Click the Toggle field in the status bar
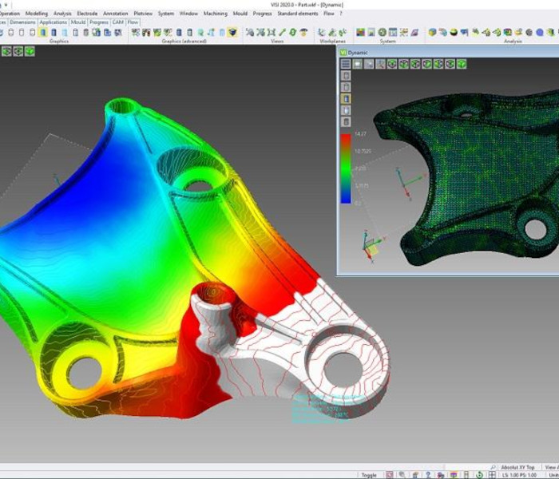Viewport: 559px width, 479px height. pos(368,474)
